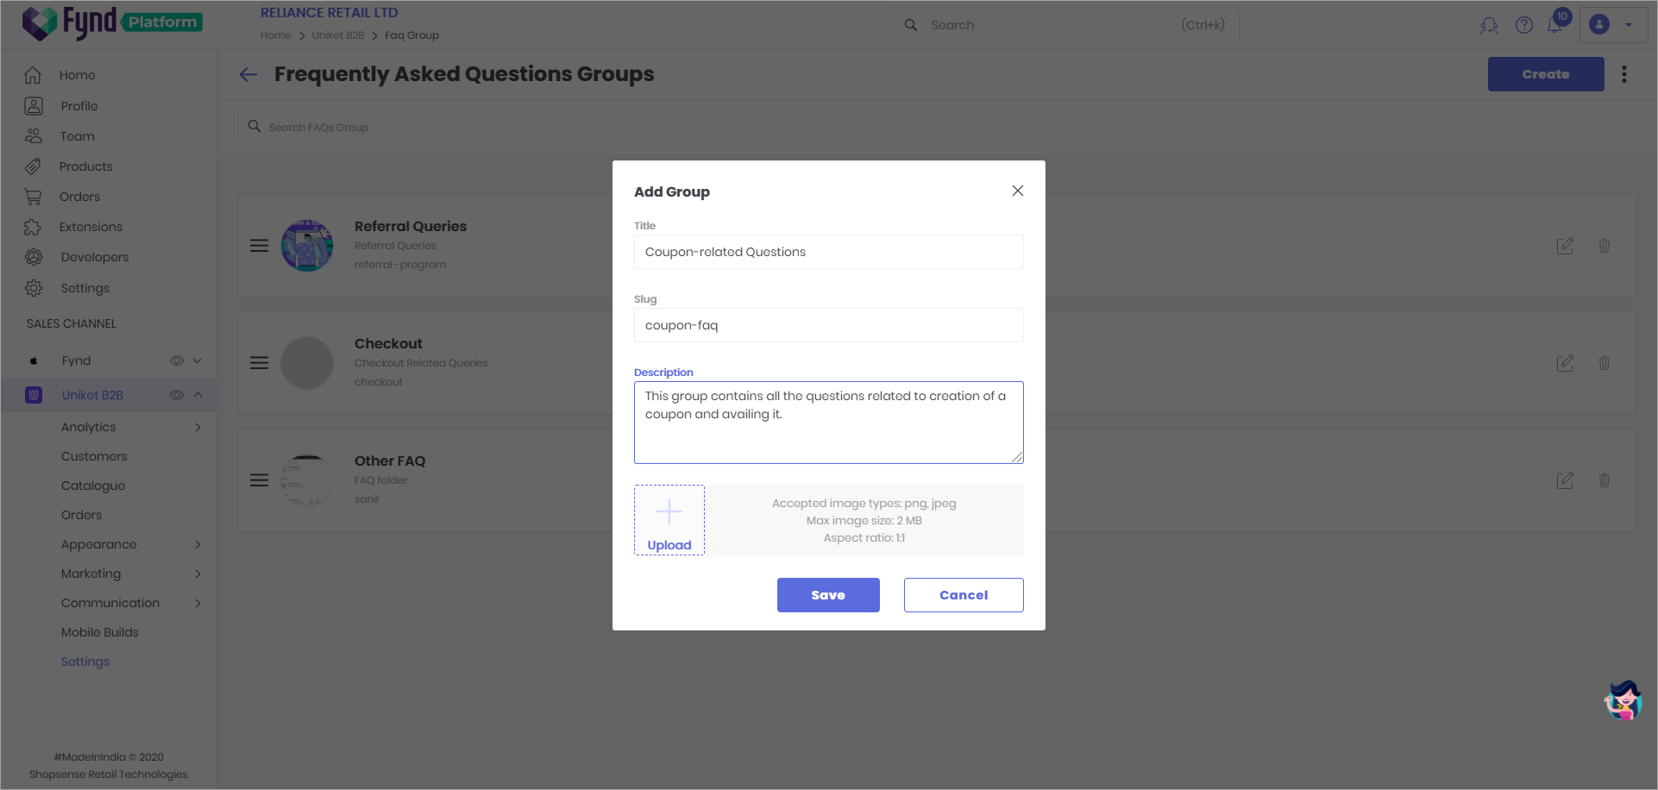Open the help question mark icon
The width and height of the screenshot is (1658, 790).
1524,25
